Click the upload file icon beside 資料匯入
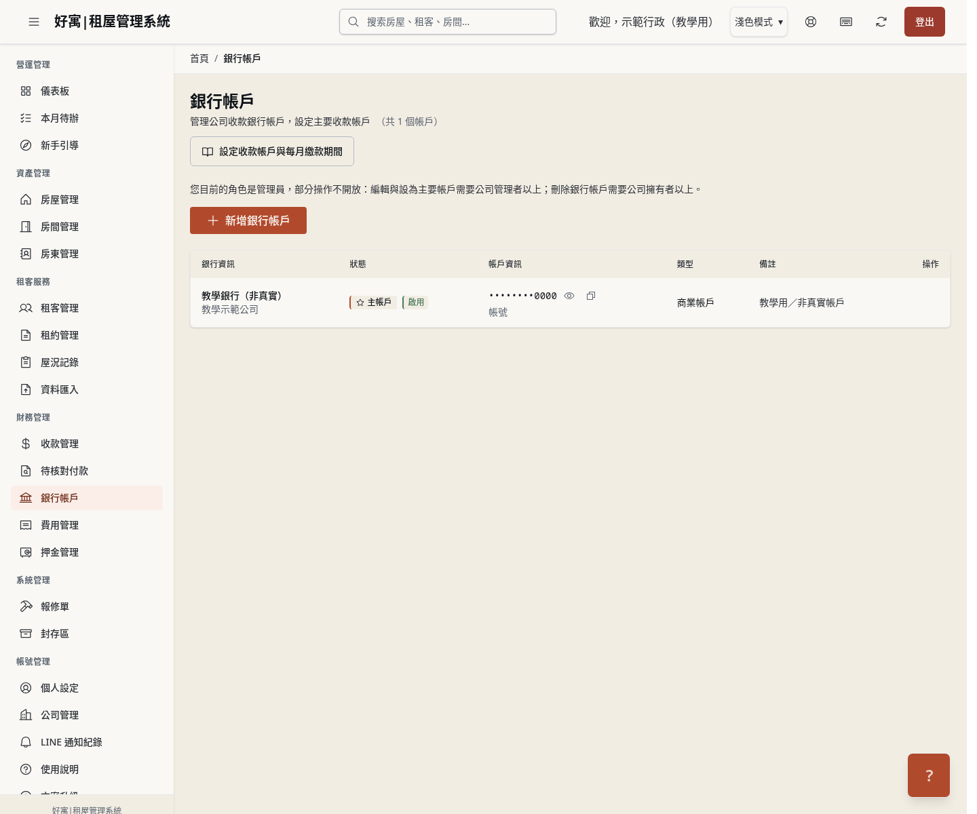The height and width of the screenshot is (814, 977). 26,389
